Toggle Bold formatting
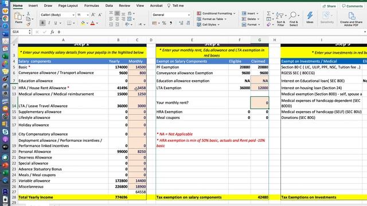This screenshot has height=206, width=367. tap(42, 23)
